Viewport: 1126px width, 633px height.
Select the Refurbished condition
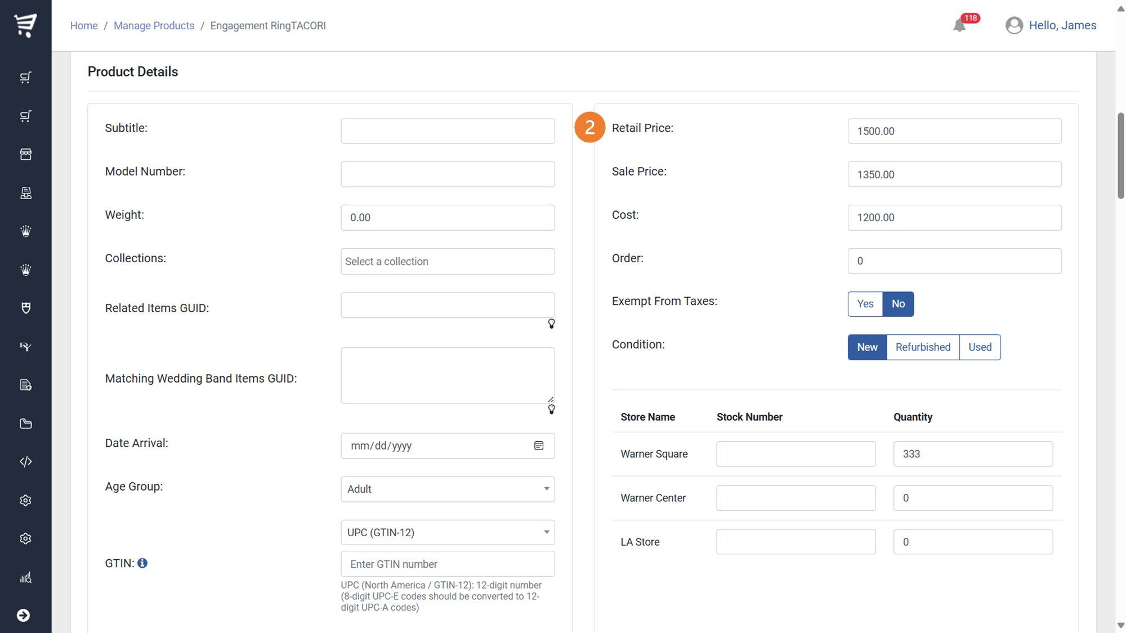click(923, 347)
